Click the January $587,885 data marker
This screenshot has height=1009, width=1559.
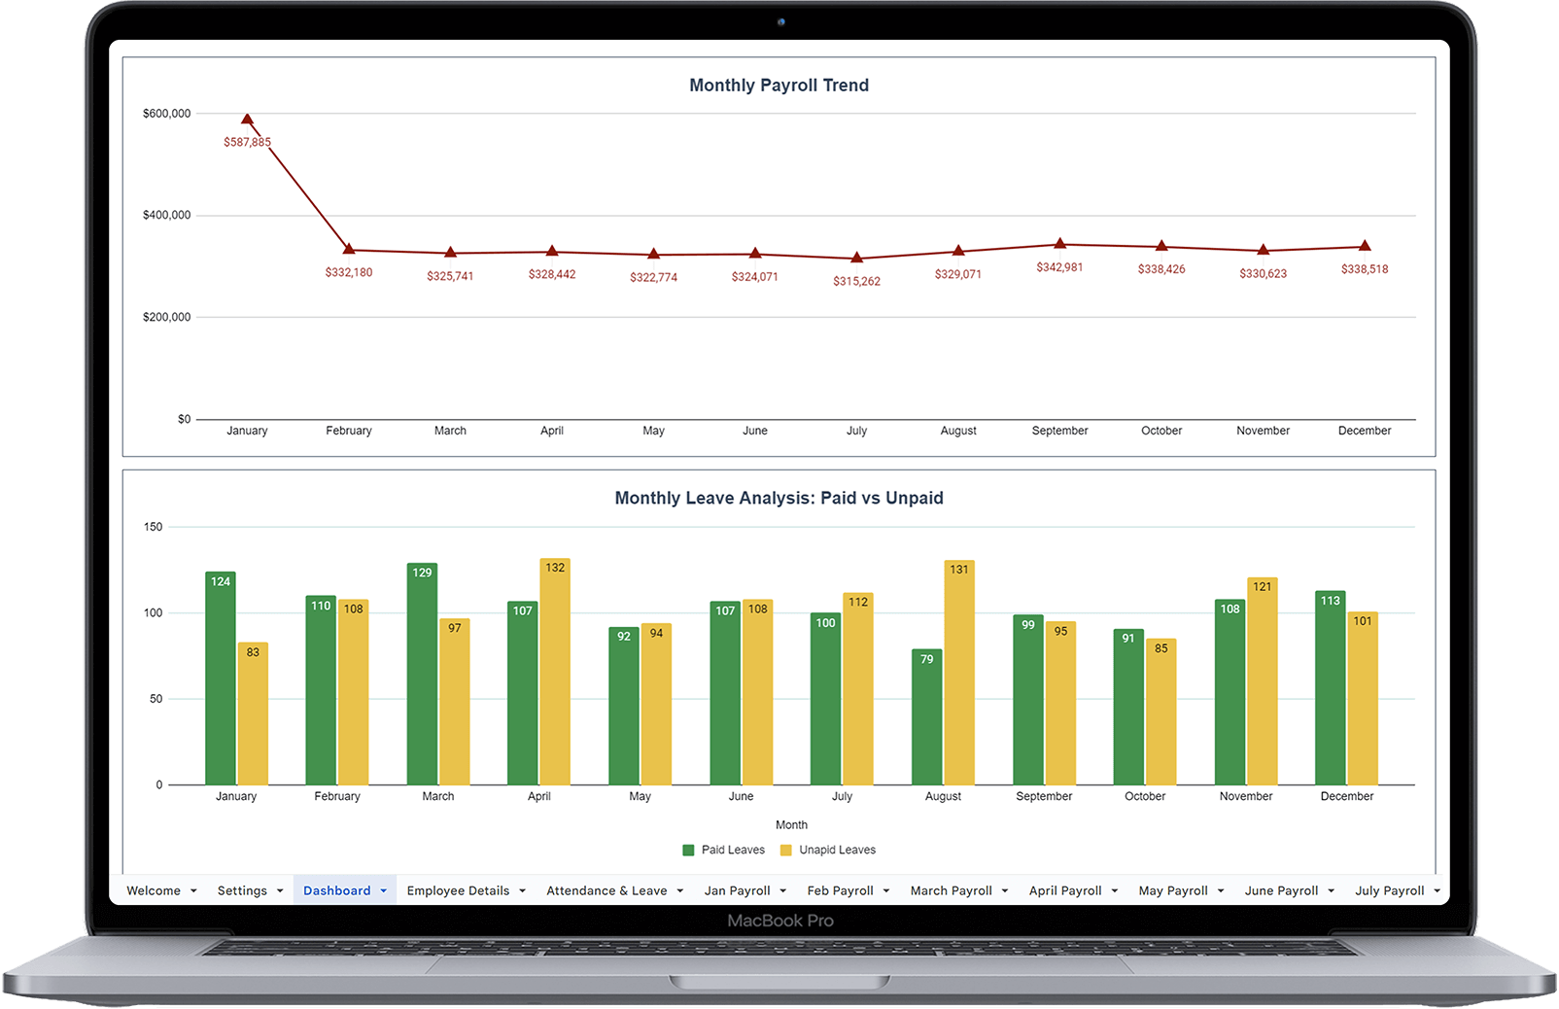coord(247,120)
